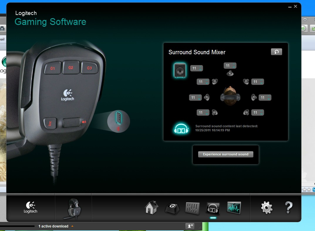
Task: Open help question mark icon
Action: pyautogui.click(x=289, y=207)
